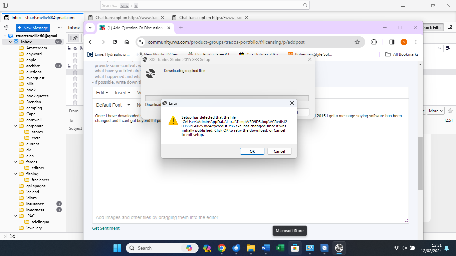Open Thunderbird from taskbar
Viewport: 456px width, 256px height.
pyautogui.click(x=236, y=248)
